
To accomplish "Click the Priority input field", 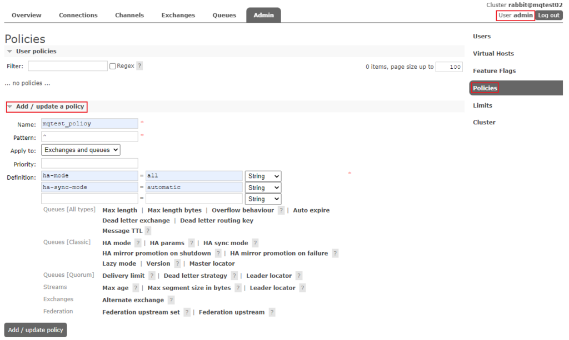I will tap(89, 164).
